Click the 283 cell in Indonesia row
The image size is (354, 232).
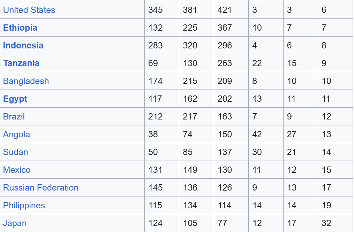click(x=156, y=46)
